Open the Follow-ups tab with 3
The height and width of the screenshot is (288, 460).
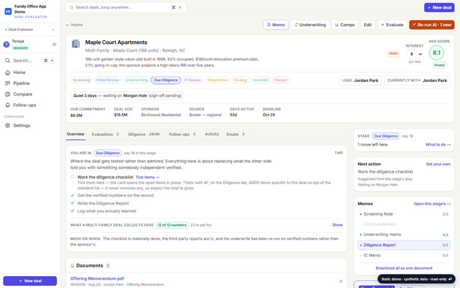point(182,135)
